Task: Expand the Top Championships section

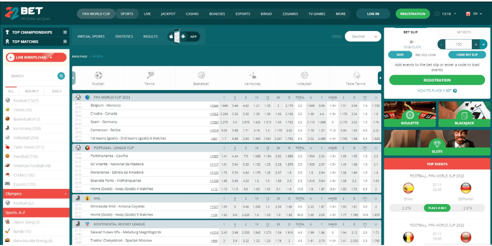Action: 65,32
